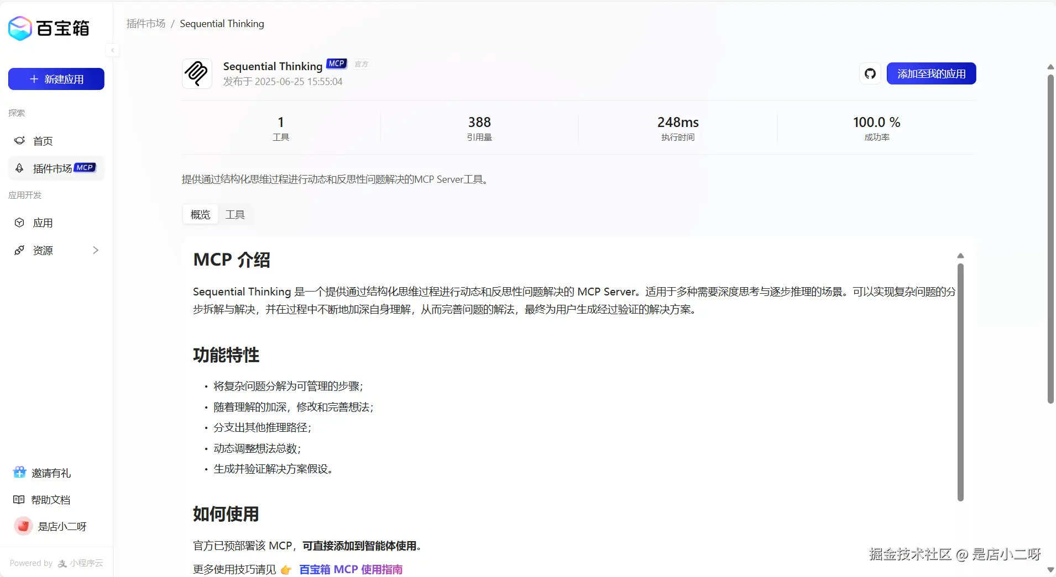Click the 100.0 % 成功率 statistic
Viewport: 1056px width, 577px height.
pyautogui.click(x=877, y=128)
